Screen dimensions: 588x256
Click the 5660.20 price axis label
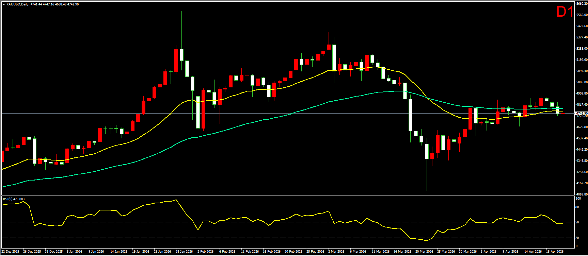(582, 4)
